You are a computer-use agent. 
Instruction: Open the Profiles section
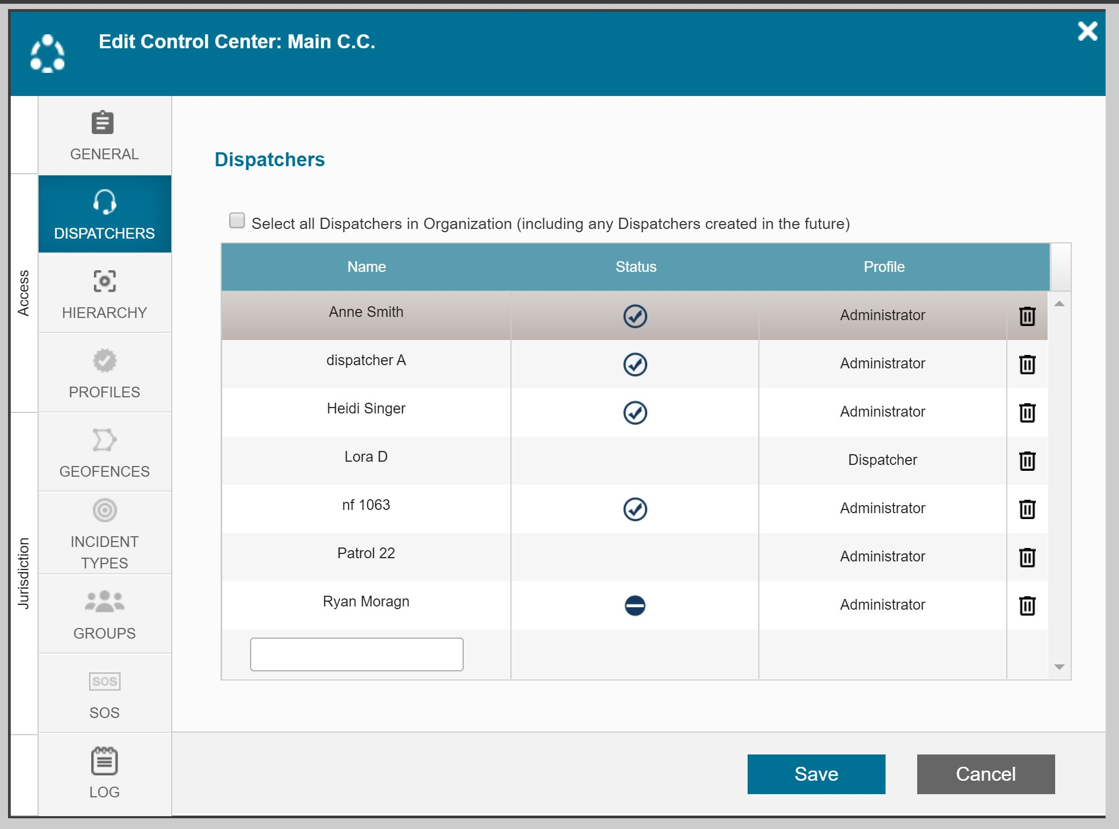coord(105,374)
